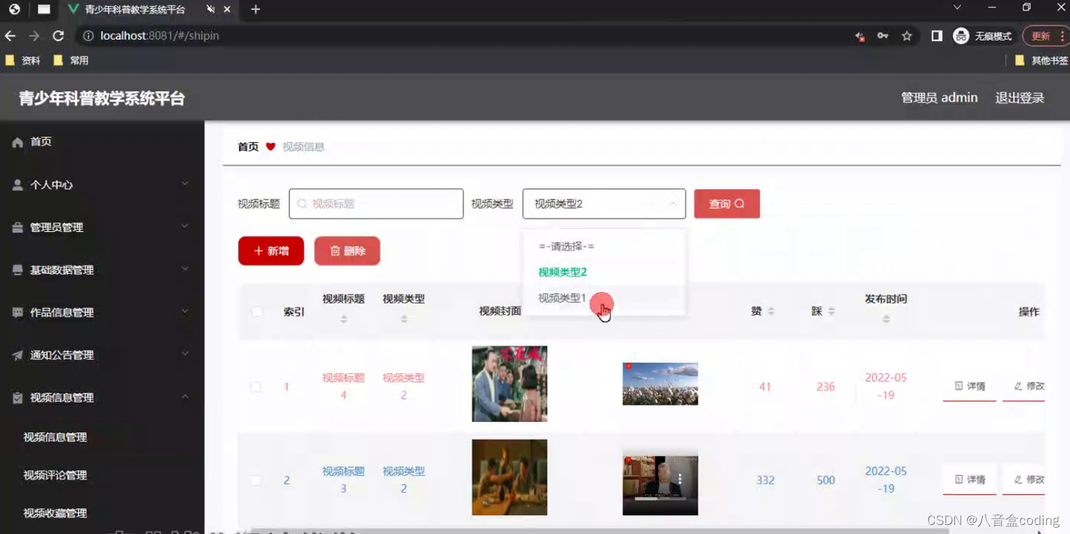Click the person icon beside 个人中心
The image size is (1070, 534).
click(x=17, y=185)
